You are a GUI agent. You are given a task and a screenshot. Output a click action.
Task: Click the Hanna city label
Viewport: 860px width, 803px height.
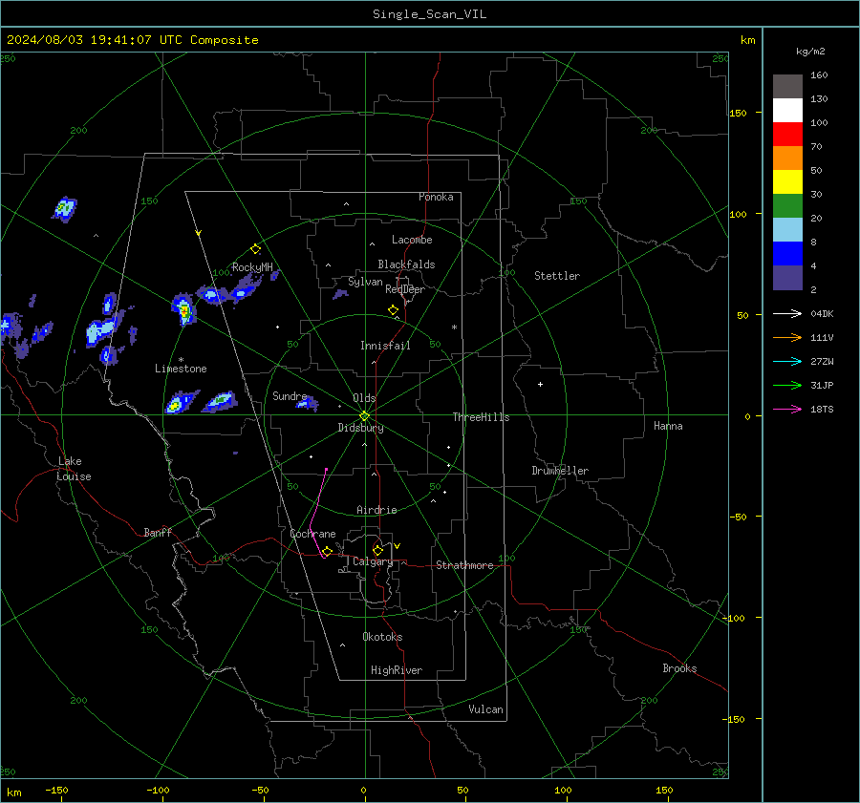(668, 426)
